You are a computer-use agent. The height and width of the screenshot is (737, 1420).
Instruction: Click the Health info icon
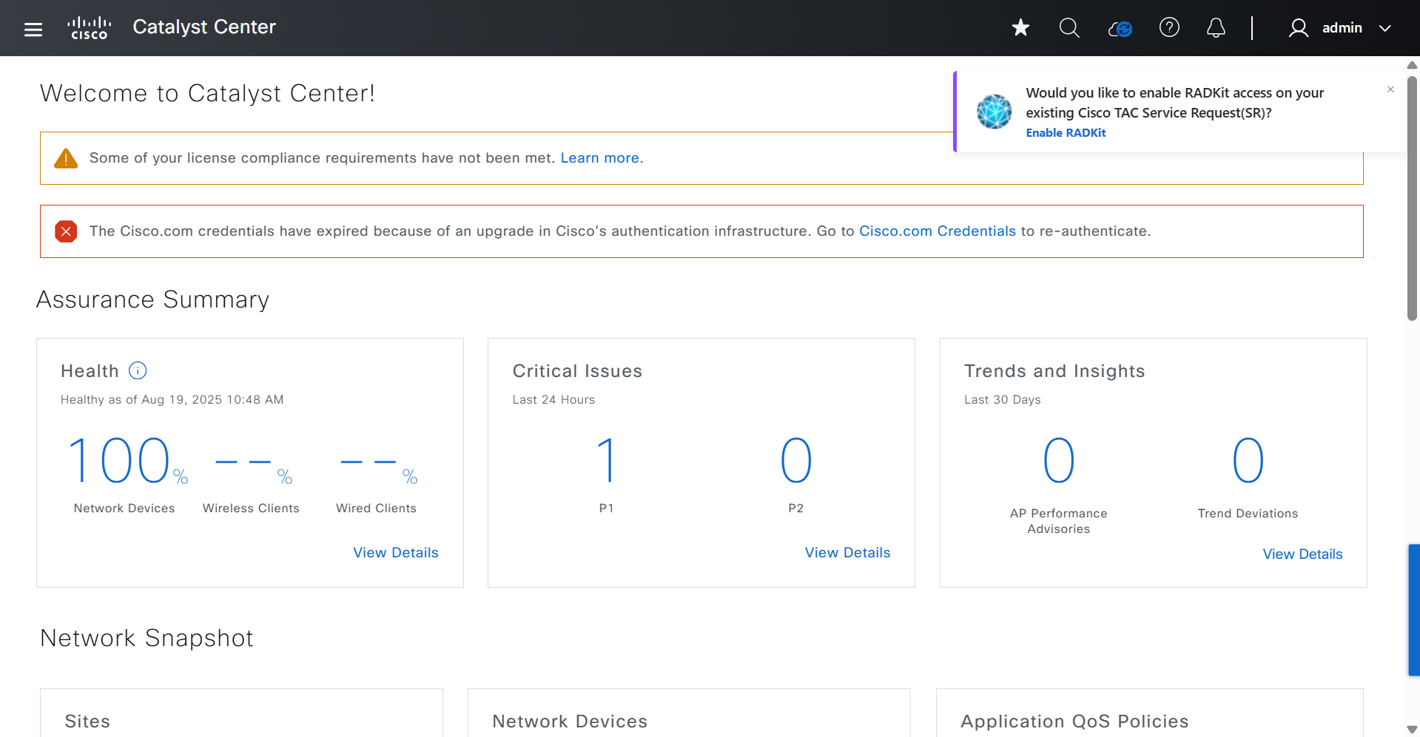pos(138,370)
